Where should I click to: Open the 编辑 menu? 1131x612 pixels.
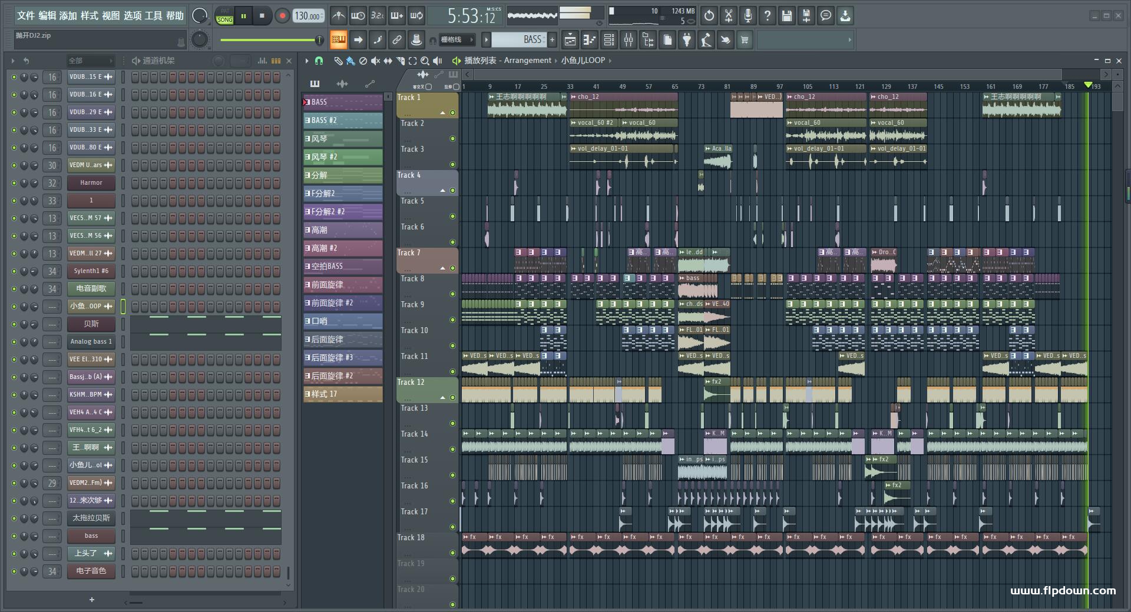47,16
